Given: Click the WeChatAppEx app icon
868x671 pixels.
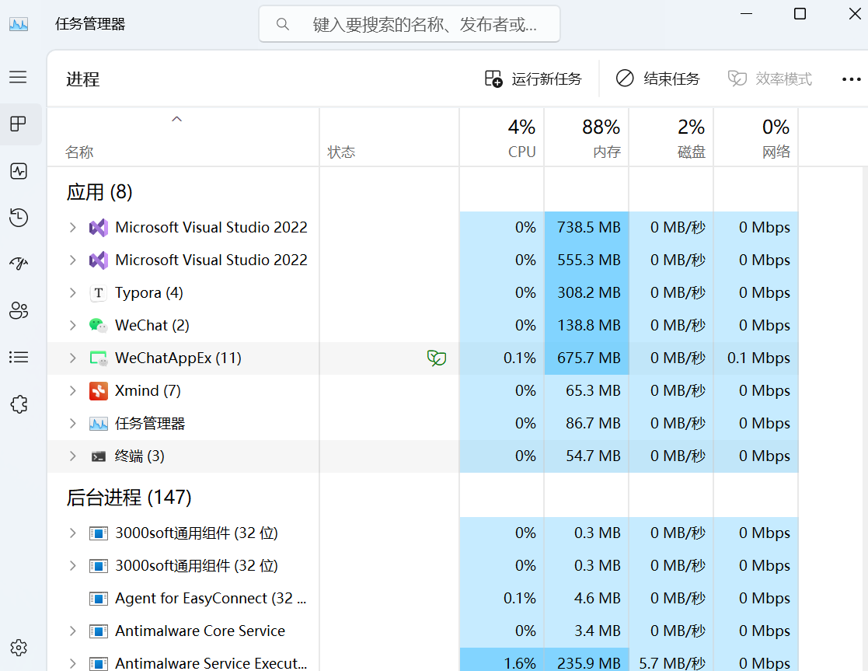Looking at the screenshot, I should pos(99,358).
